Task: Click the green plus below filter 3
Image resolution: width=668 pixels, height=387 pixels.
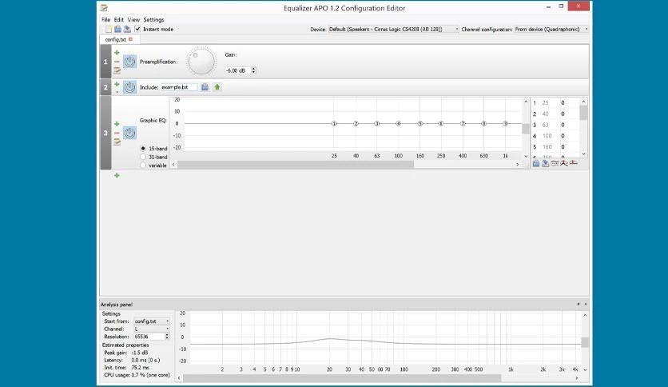Action: 117,175
